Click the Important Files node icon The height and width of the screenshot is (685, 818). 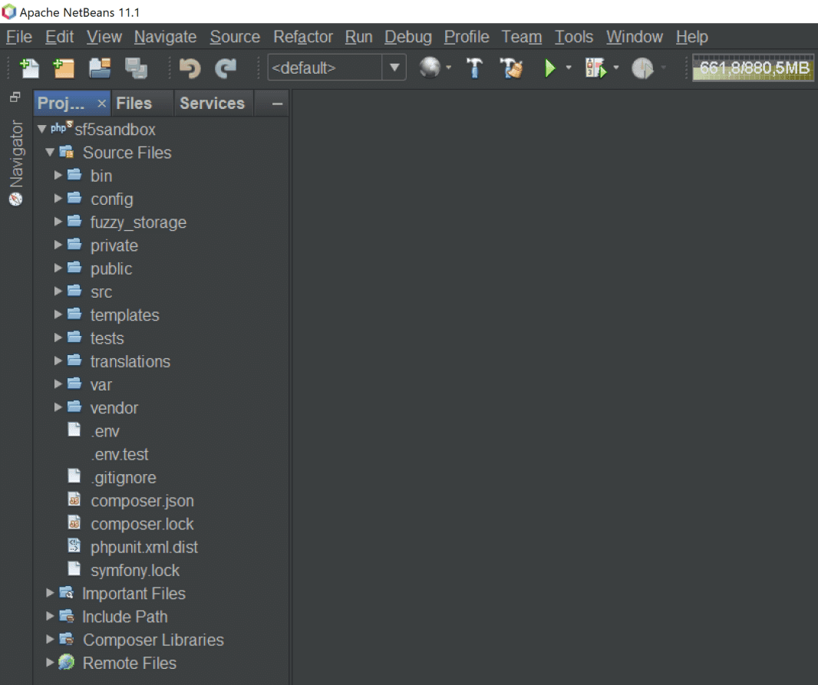[66, 593]
